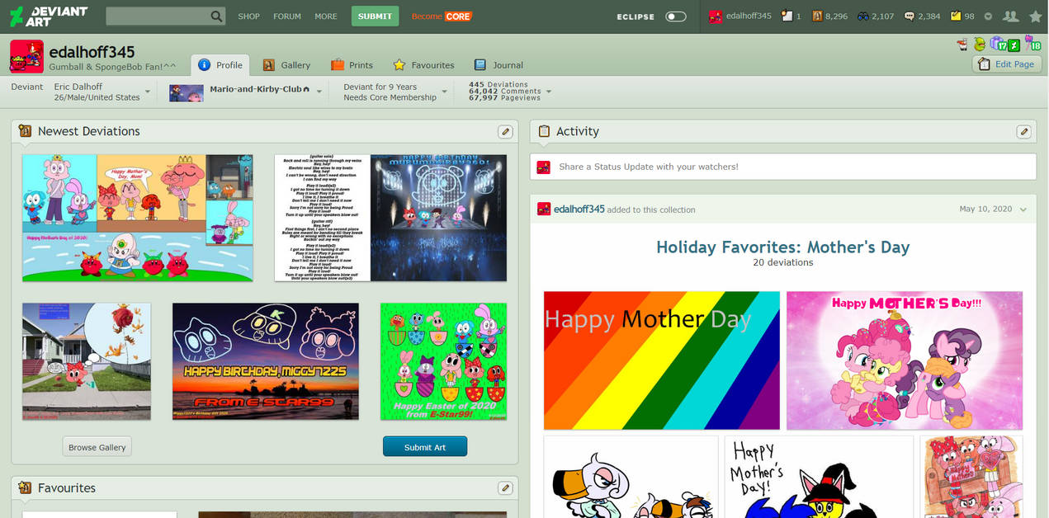Open the Gallery tab
The height and width of the screenshot is (518, 1049).
[286, 65]
